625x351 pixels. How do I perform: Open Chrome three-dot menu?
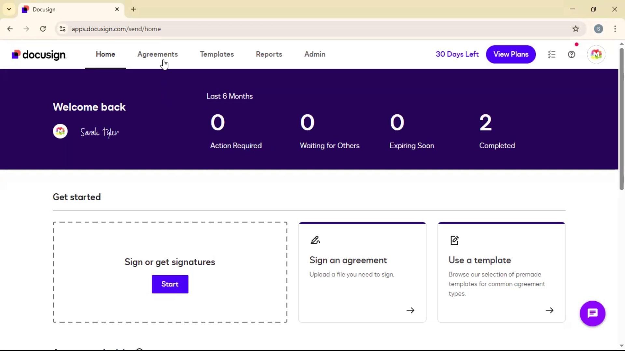[615, 29]
